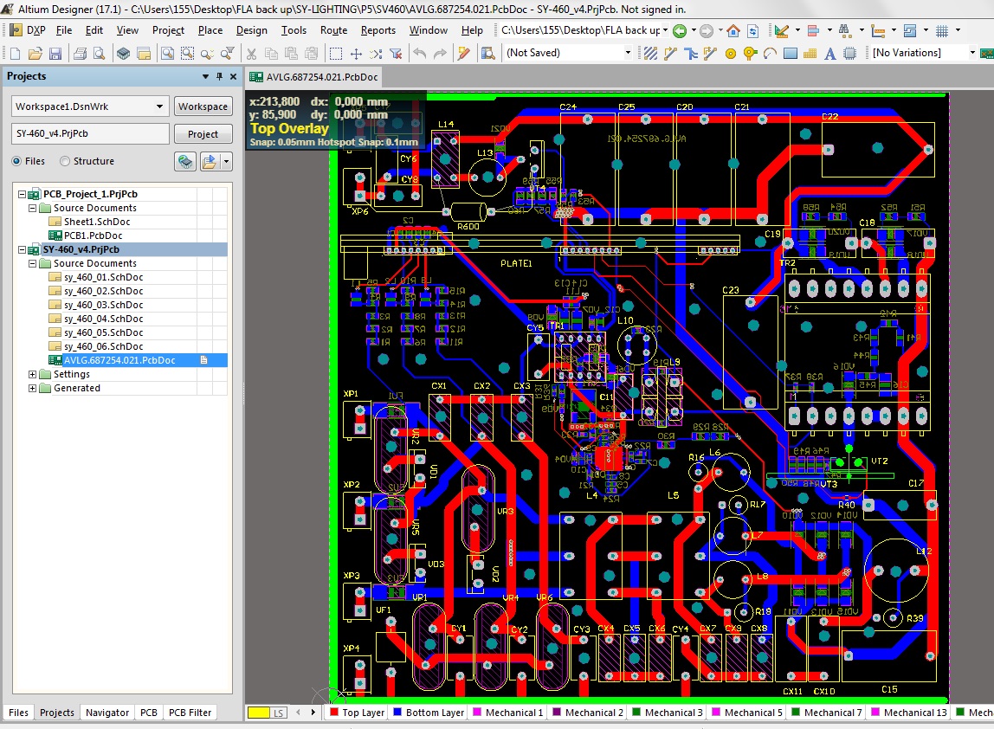Screen dimensions: 994x729
Task: Open the No Variations dropdown
Action: pos(971,53)
